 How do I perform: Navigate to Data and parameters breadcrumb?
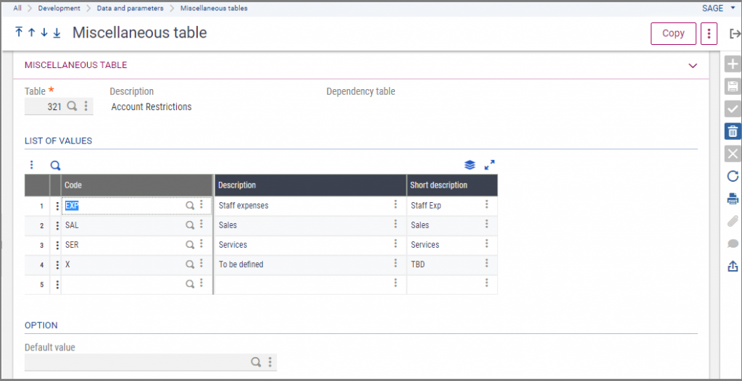click(x=130, y=8)
